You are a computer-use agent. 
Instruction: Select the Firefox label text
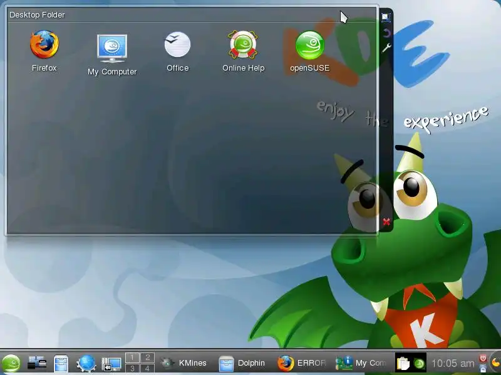click(44, 68)
